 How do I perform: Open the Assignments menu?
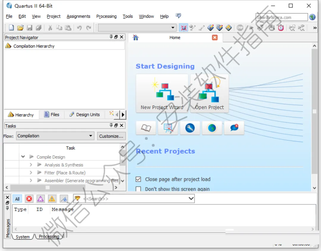[78, 16]
